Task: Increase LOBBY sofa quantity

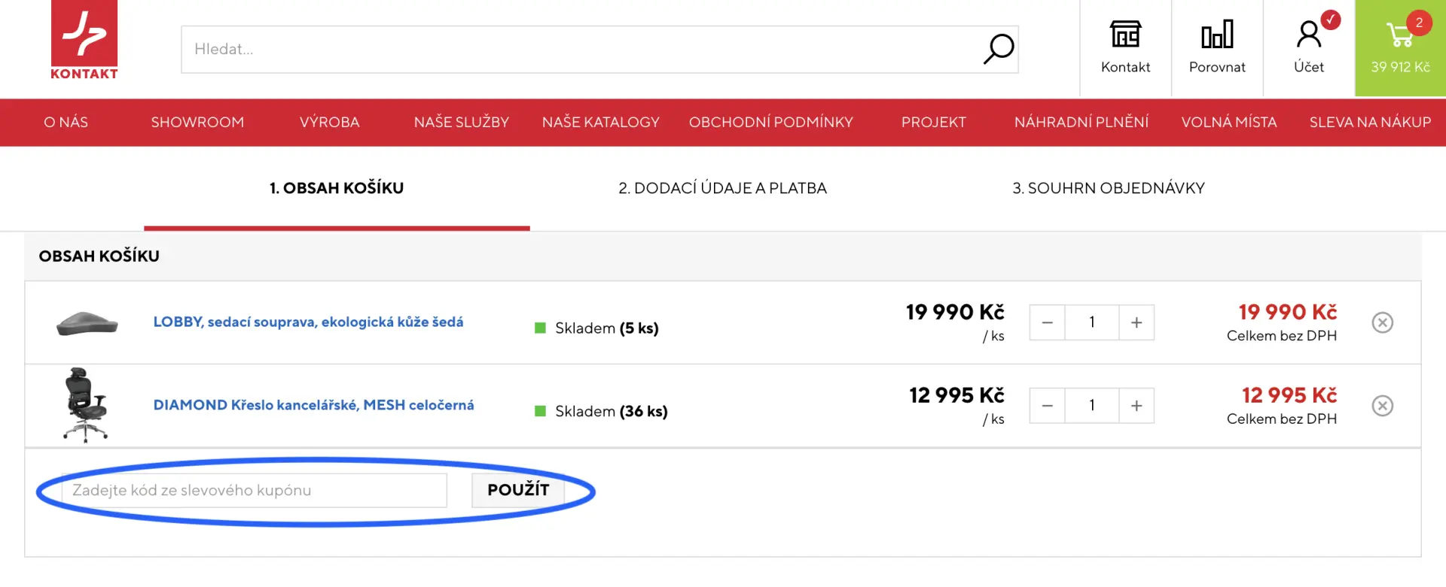Action: pos(1136,323)
